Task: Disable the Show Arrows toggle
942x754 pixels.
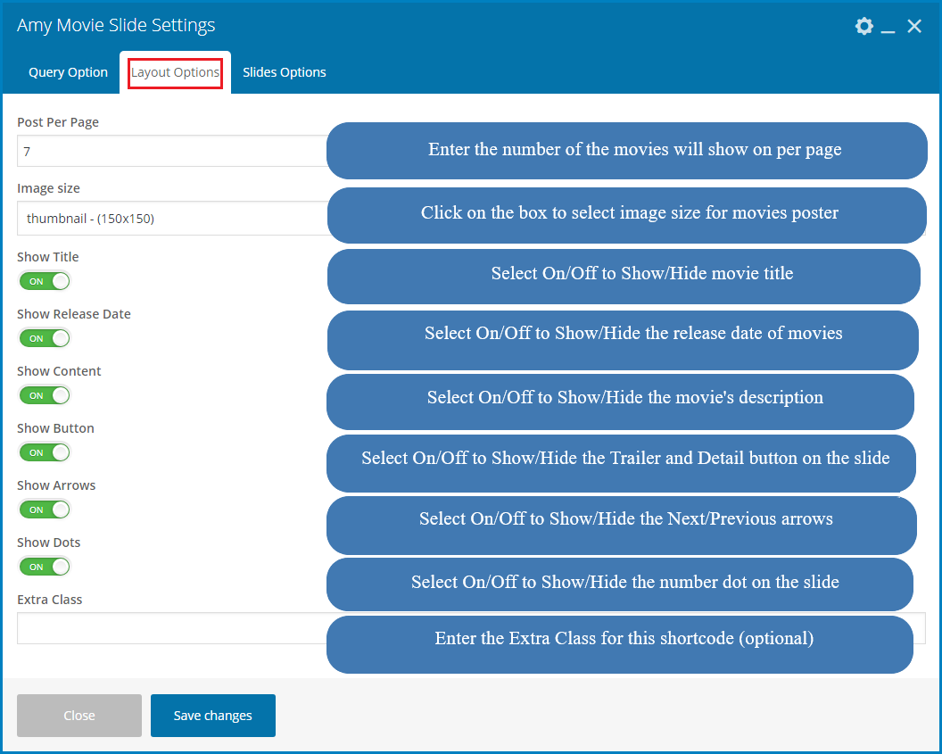Action: point(45,510)
